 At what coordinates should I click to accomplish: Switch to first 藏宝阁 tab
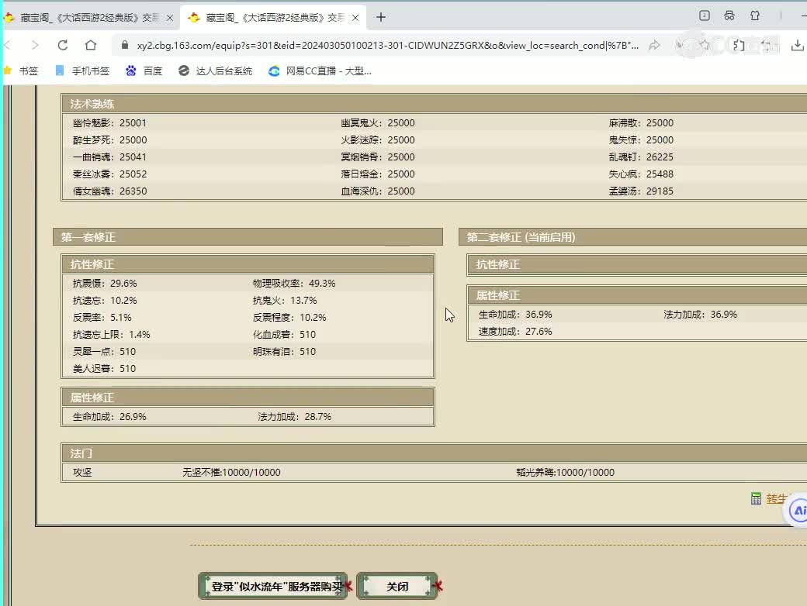(88, 18)
